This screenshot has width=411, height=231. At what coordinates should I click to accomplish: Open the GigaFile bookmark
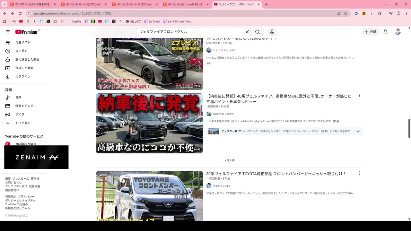tap(74, 21)
